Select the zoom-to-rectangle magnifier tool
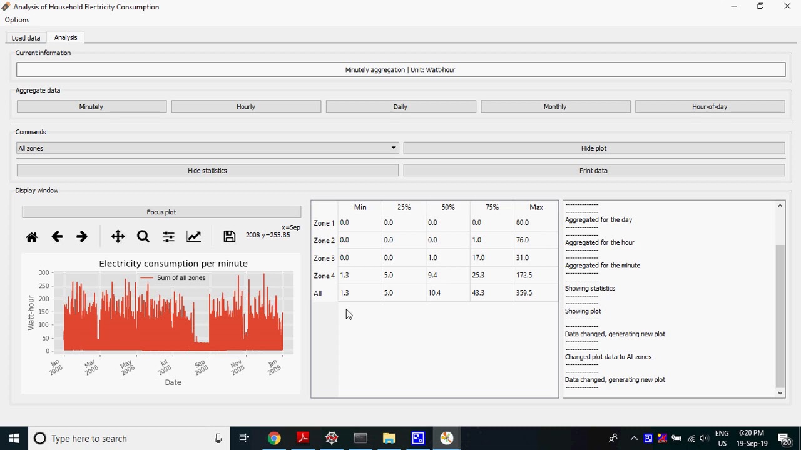Viewport: 801px width, 450px height. pyautogui.click(x=143, y=237)
